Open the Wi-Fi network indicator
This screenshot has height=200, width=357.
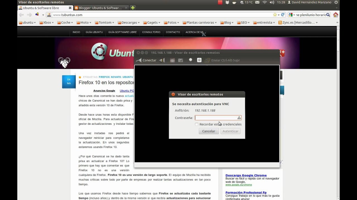tap(265, 2)
